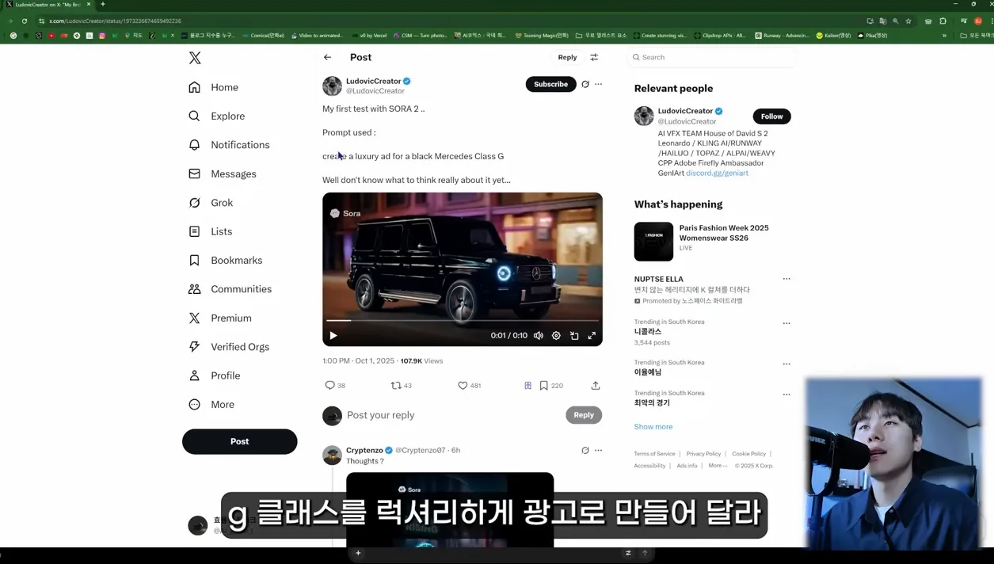The height and width of the screenshot is (564, 994).
Task: Click Show more under What's happening
Action: pos(653,427)
